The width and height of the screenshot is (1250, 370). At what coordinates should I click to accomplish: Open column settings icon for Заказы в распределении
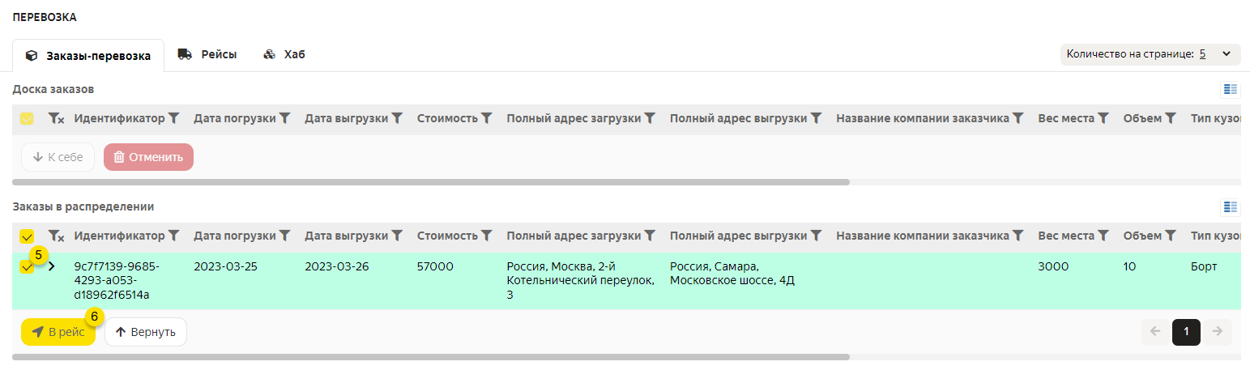pos(1231,207)
